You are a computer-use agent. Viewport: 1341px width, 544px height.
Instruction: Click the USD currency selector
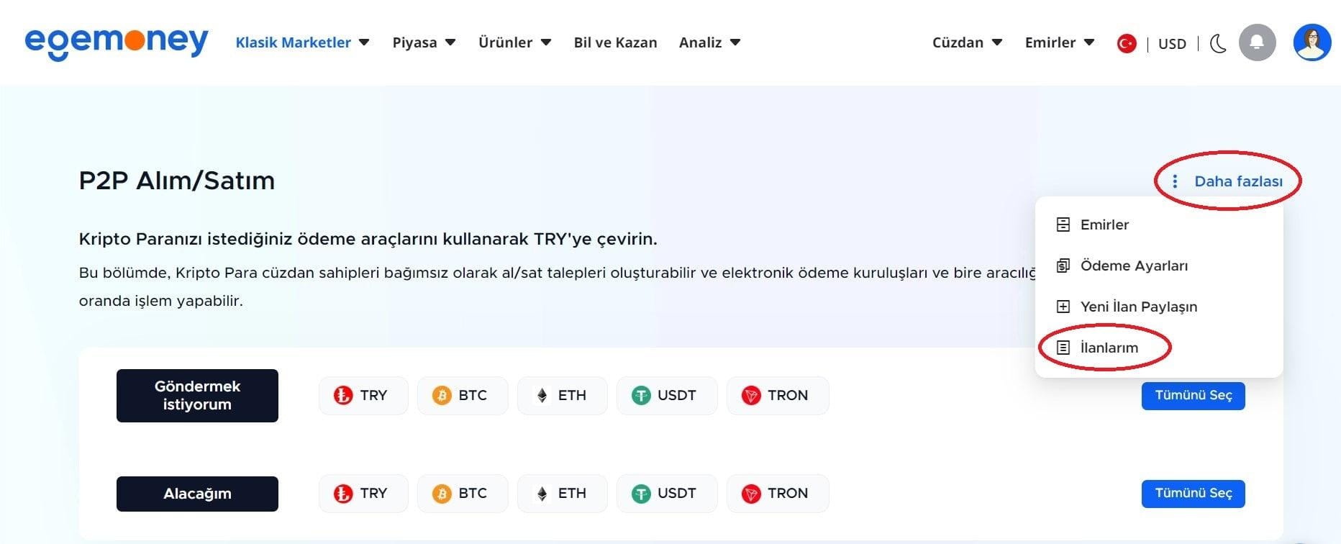[x=1172, y=43]
